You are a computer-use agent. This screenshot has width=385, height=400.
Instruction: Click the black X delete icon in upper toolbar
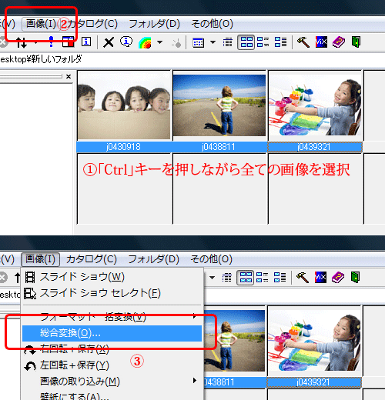pyautogui.click(x=109, y=42)
